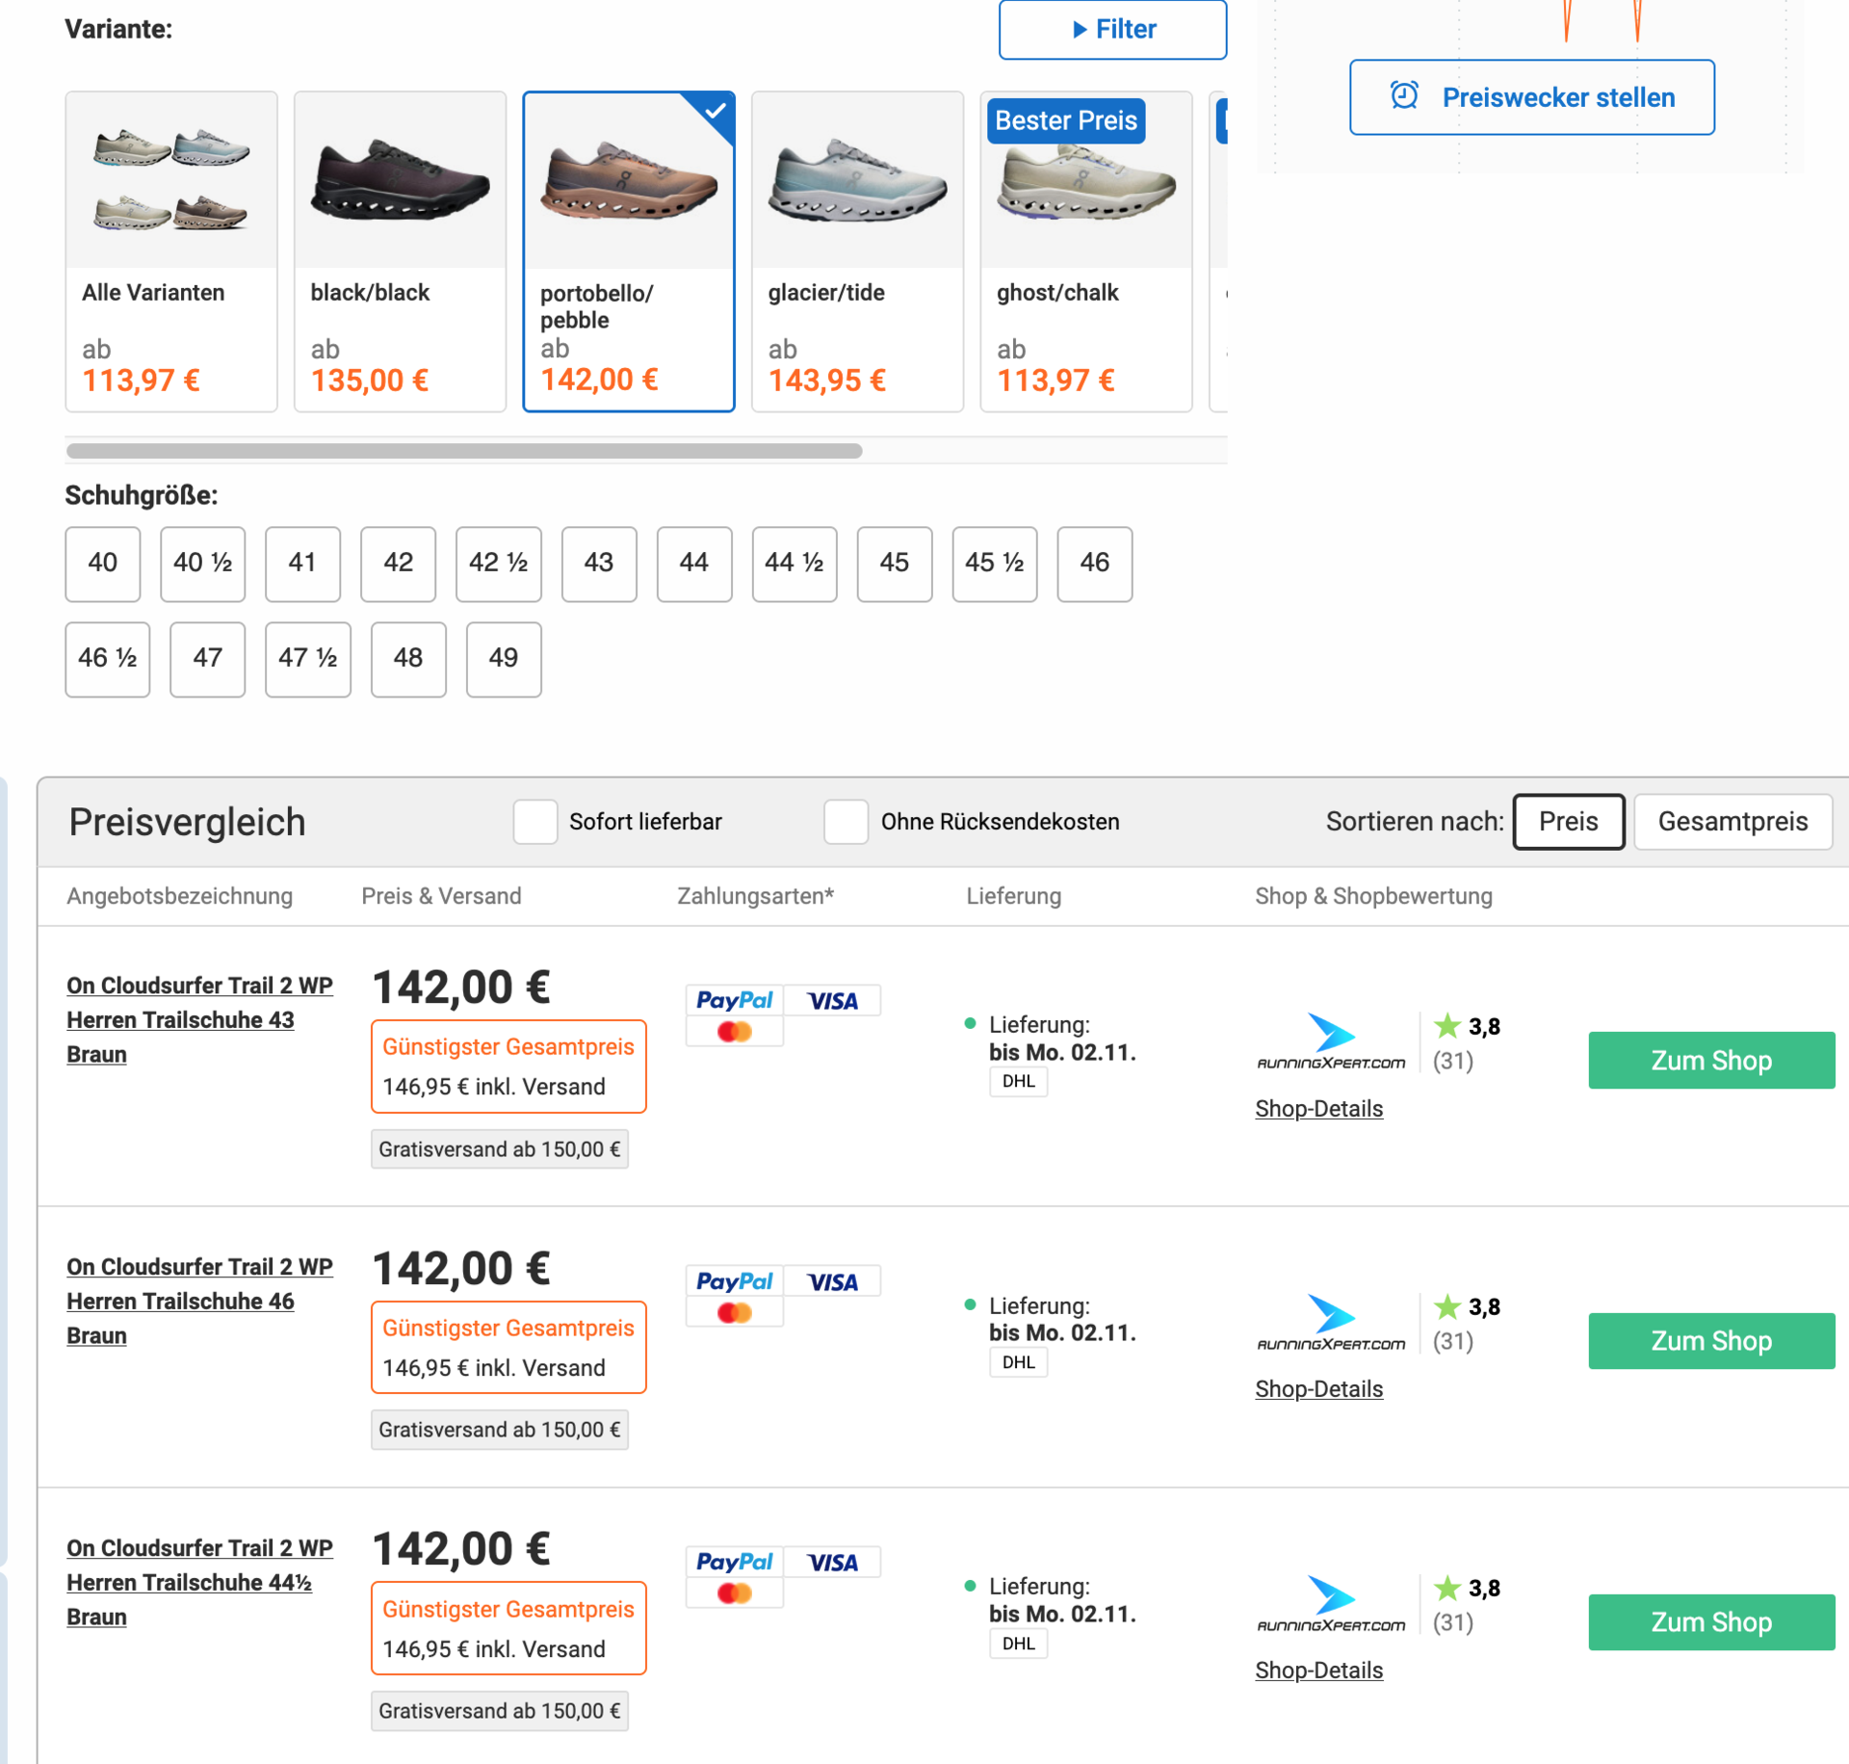Sort offers by Preis
Screen dimensions: 1849x1764
point(1569,822)
